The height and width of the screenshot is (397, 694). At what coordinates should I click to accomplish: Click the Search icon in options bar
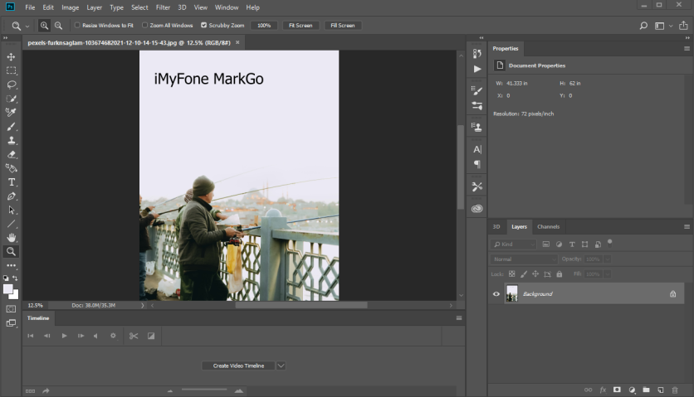[x=643, y=26]
